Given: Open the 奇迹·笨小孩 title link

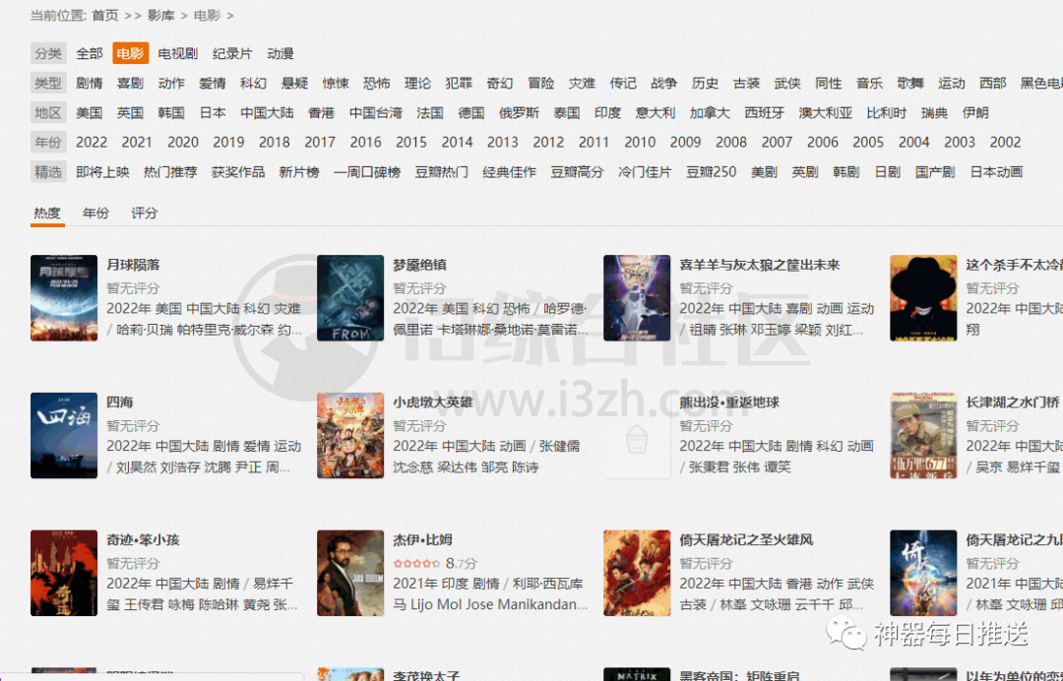Looking at the screenshot, I should coord(143,540).
